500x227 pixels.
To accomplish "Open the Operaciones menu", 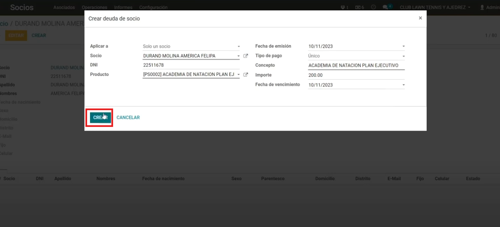I will [x=95, y=7].
